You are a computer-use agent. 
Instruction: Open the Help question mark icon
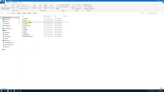click(x=163, y=3)
